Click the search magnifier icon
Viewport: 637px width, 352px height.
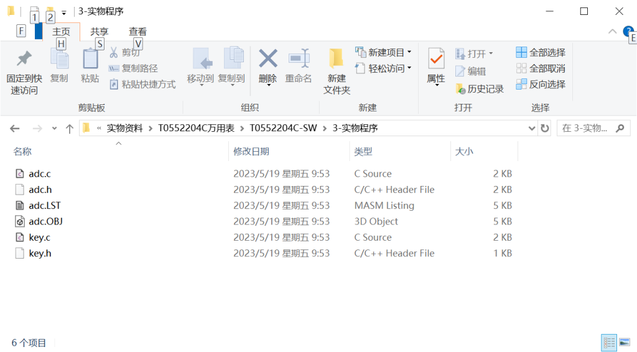(620, 128)
